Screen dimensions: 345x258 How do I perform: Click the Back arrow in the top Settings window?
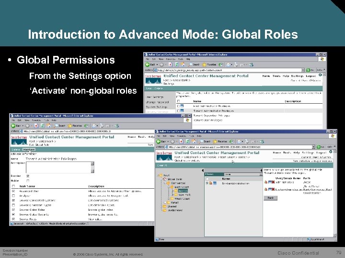pos(148,64)
